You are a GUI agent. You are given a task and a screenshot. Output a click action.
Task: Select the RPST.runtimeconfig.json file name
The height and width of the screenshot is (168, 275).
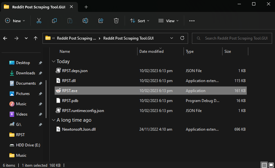pyautogui.click(x=83, y=111)
